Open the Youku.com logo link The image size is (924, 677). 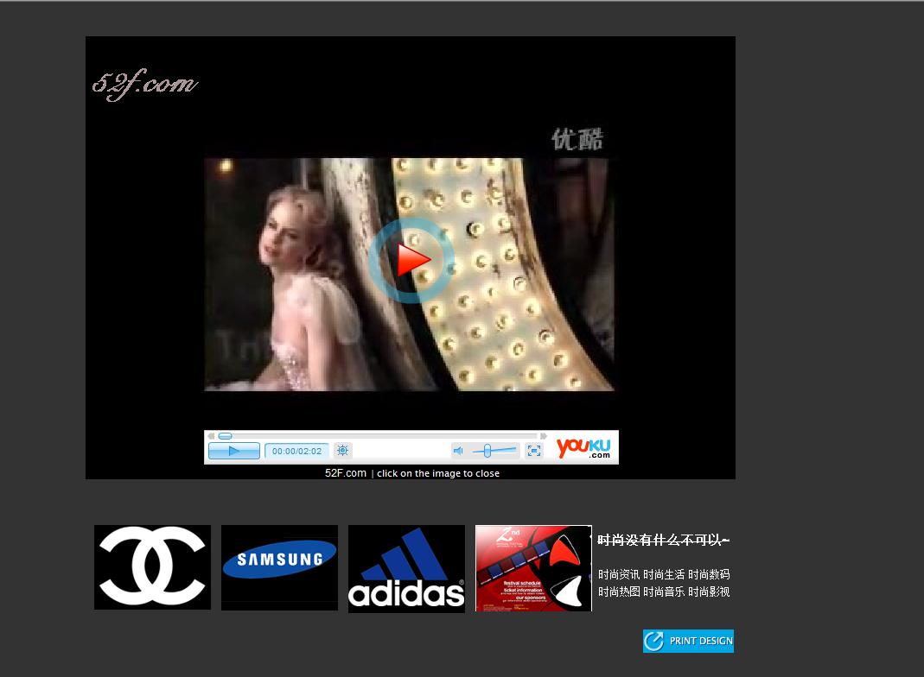pyautogui.click(x=584, y=448)
